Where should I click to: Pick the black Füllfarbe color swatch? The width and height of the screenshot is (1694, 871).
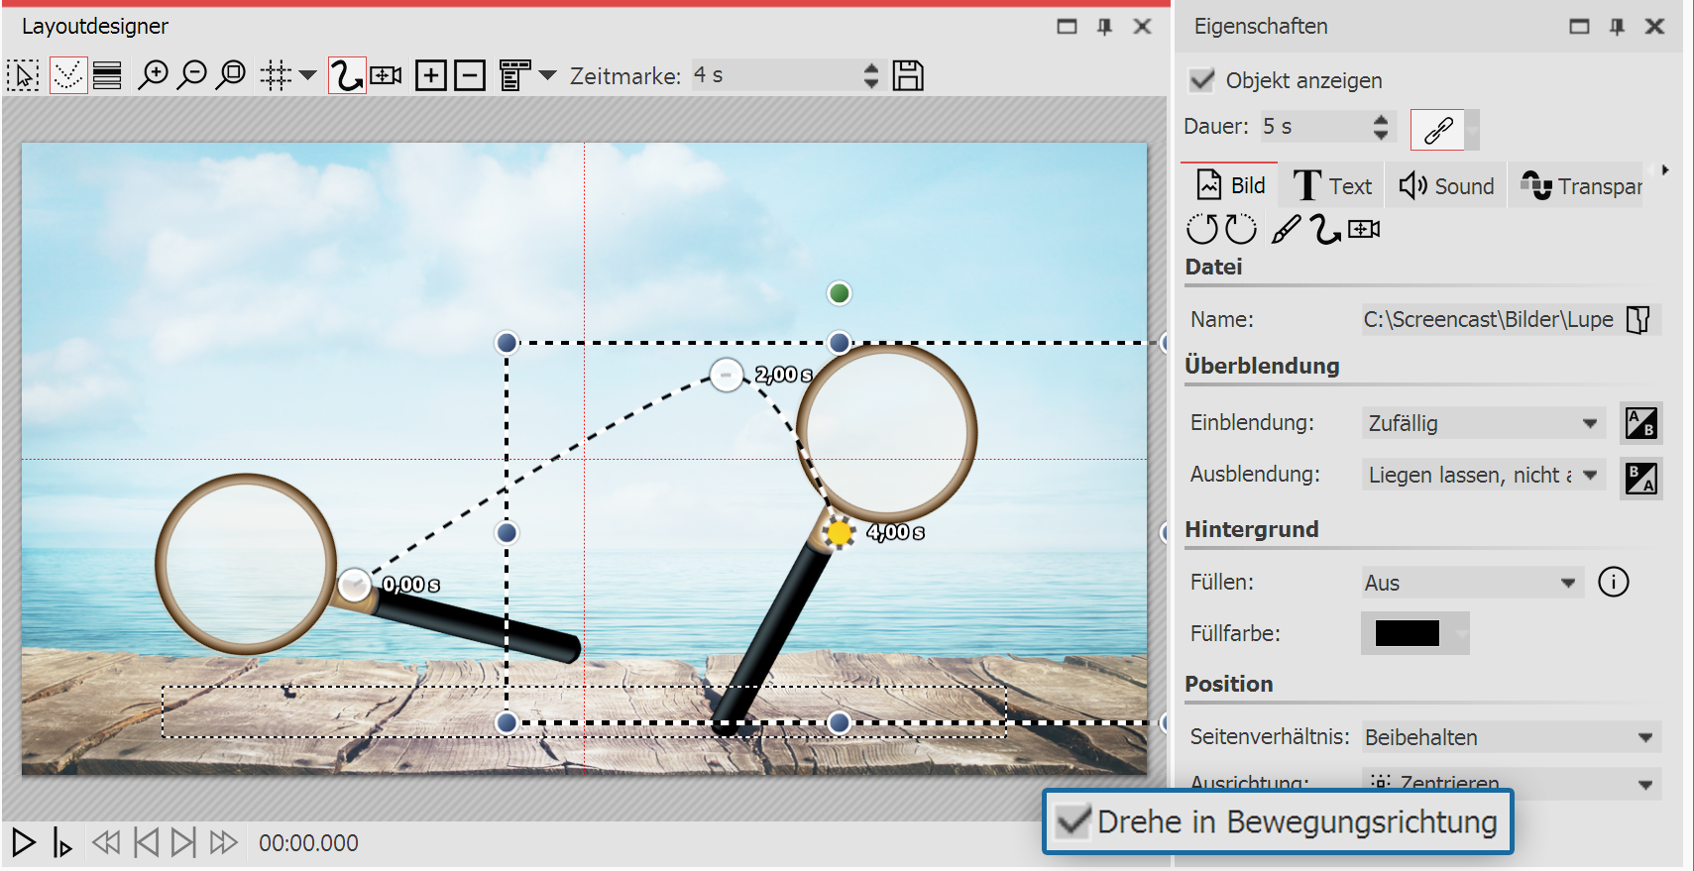(x=1408, y=633)
